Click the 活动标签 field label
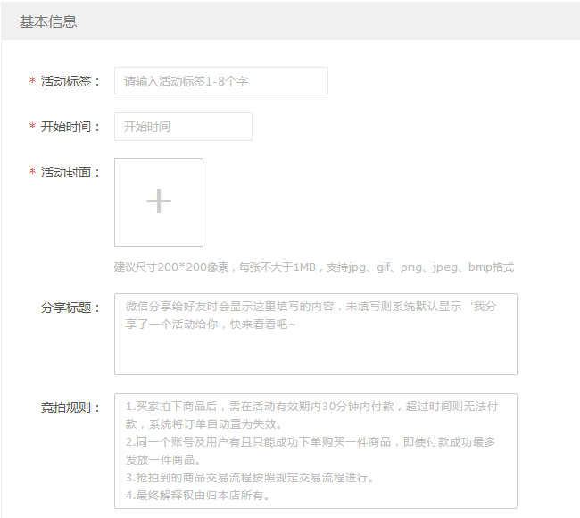This screenshot has height=518, width=580. [70, 81]
